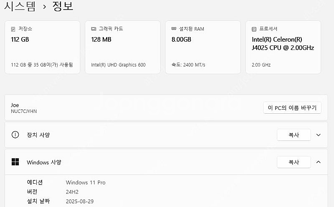Click the graphics card icon
The height and width of the screenshot is (207, 334).
(94, 29)
